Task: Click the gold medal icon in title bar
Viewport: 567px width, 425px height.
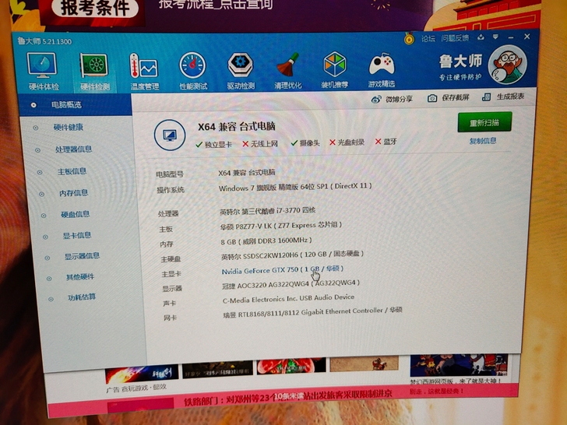Action: click(410, 38)
